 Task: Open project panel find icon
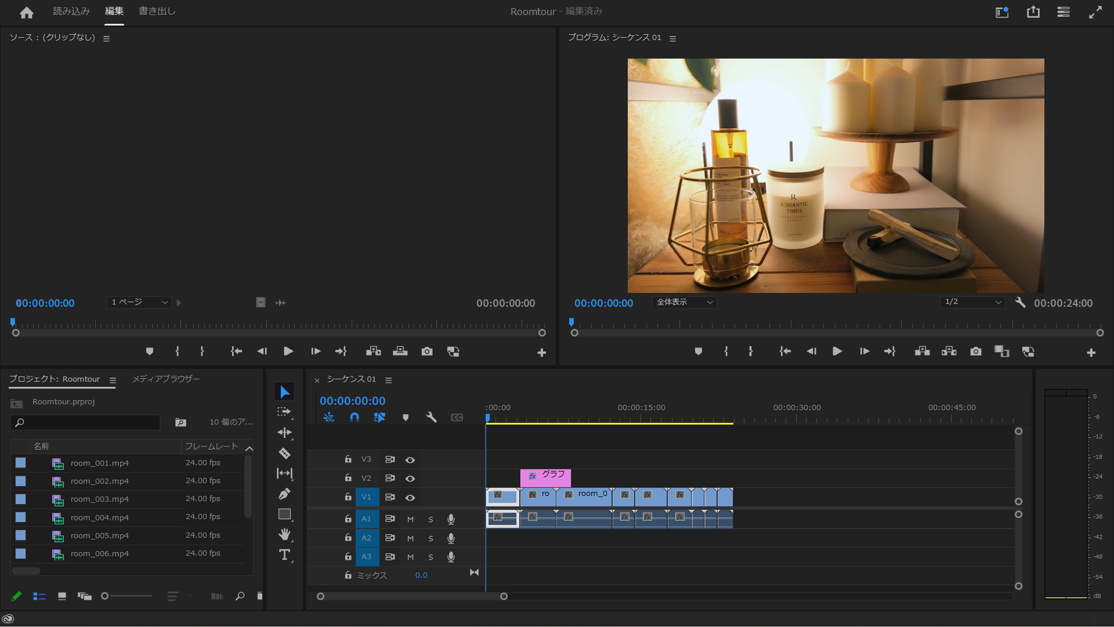[x=240, y=596]
